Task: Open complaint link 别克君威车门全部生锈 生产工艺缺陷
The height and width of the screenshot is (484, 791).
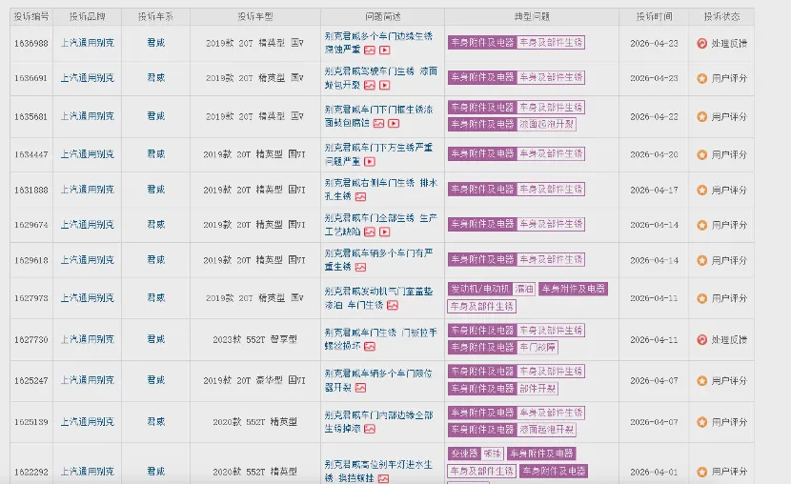Action: point(381,225)
